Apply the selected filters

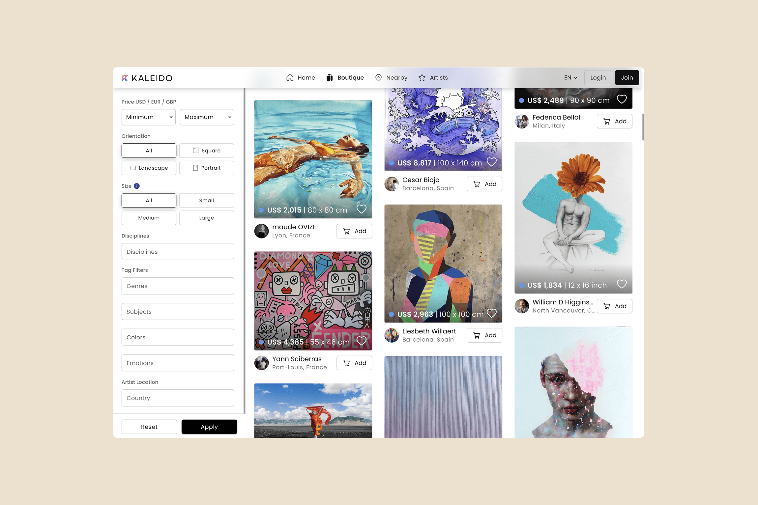pos(209,427)
